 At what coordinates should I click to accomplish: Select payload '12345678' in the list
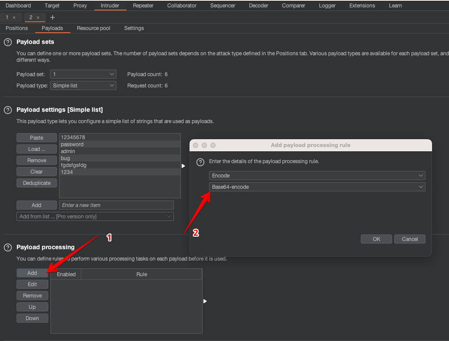pyautogui.click(x=120, y=137)
